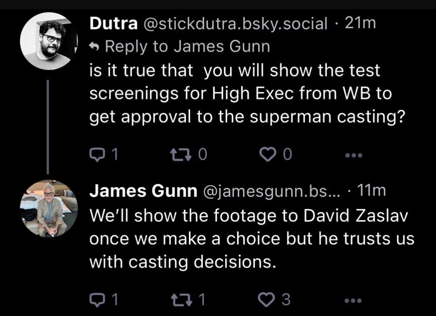Screen dimensions: 436x316
Task: Click the 21m timestamp on Dutra's post
Action: pyautogui.click(x=360, y=23)
